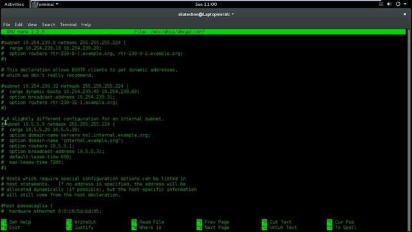Click the accessibility/network icon in top bar
The height and width of the screenshot is (232, 412).
point(381,4)
